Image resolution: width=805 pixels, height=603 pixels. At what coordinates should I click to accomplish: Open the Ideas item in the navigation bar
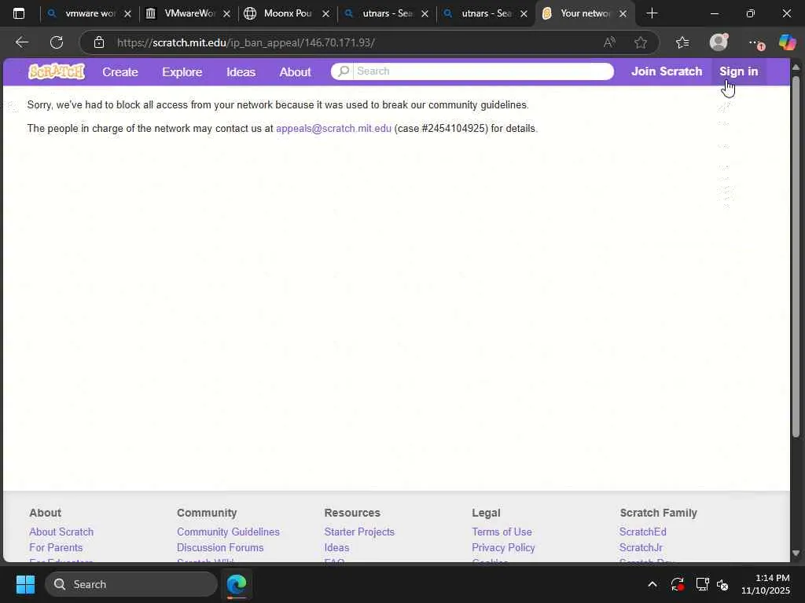[241, 71]
